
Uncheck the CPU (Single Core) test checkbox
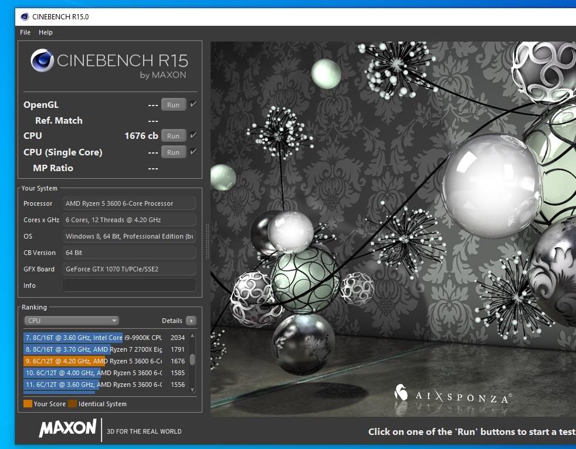coord(193,152)
